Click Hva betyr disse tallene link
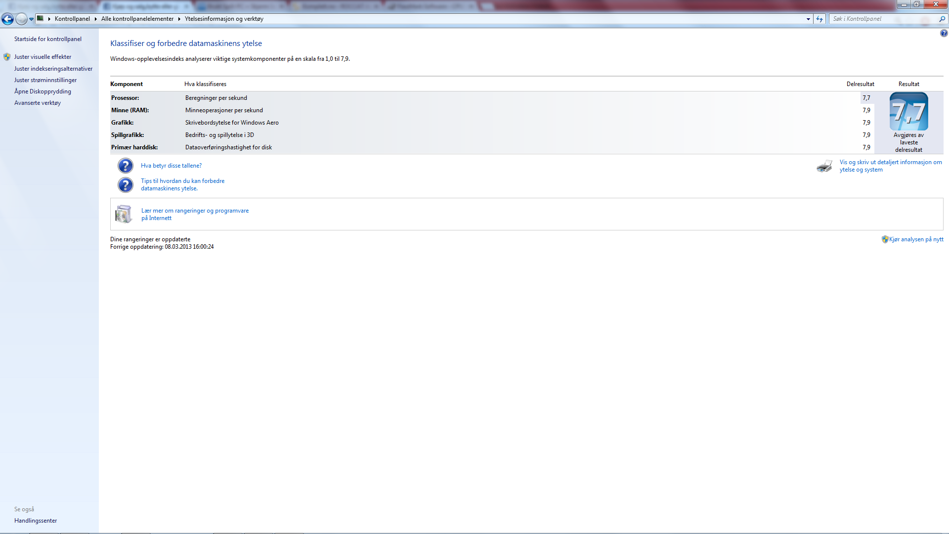 coord(171,166)
